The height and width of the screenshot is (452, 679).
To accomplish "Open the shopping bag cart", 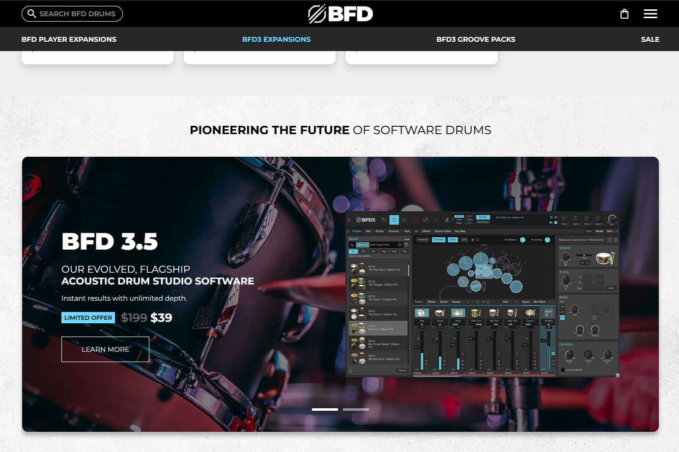I will pos(624,14).
